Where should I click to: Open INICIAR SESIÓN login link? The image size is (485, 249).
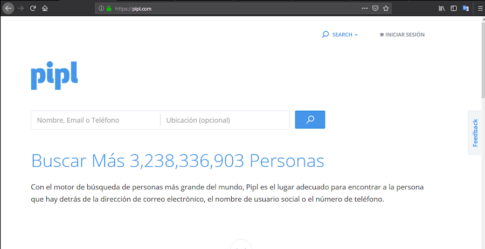coord(402,35)
